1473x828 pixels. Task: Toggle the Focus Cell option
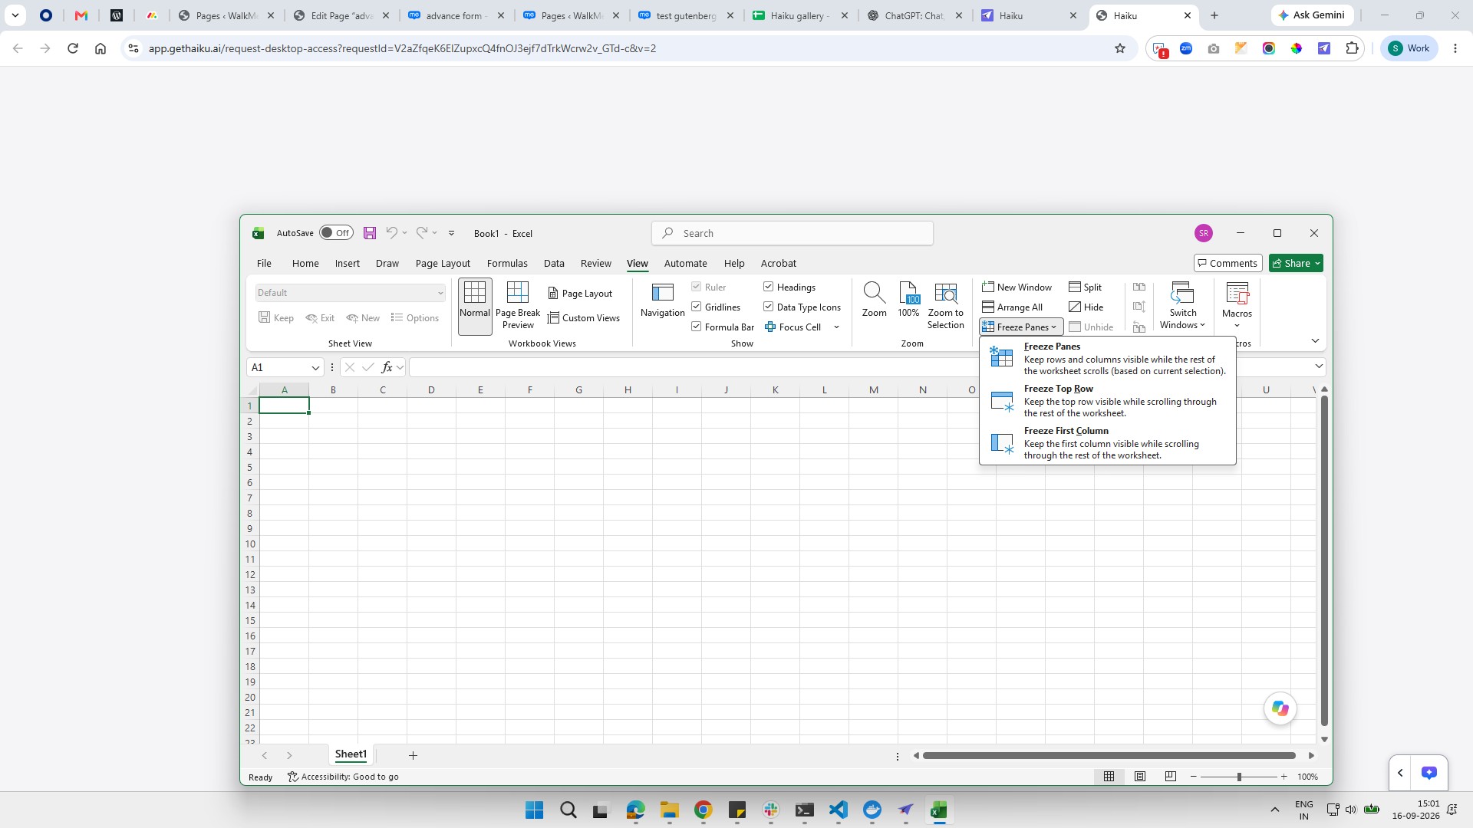(793, 327)
